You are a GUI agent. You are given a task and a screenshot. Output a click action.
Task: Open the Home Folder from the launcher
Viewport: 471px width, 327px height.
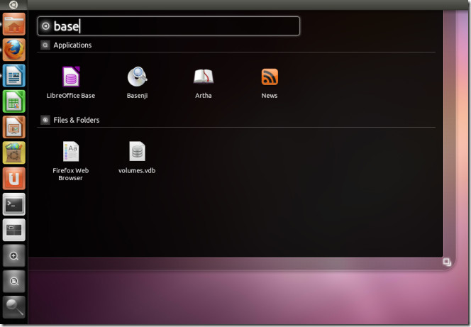(x=14, y=24)
